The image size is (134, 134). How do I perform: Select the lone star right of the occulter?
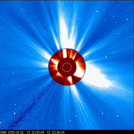tap(106, 57)
